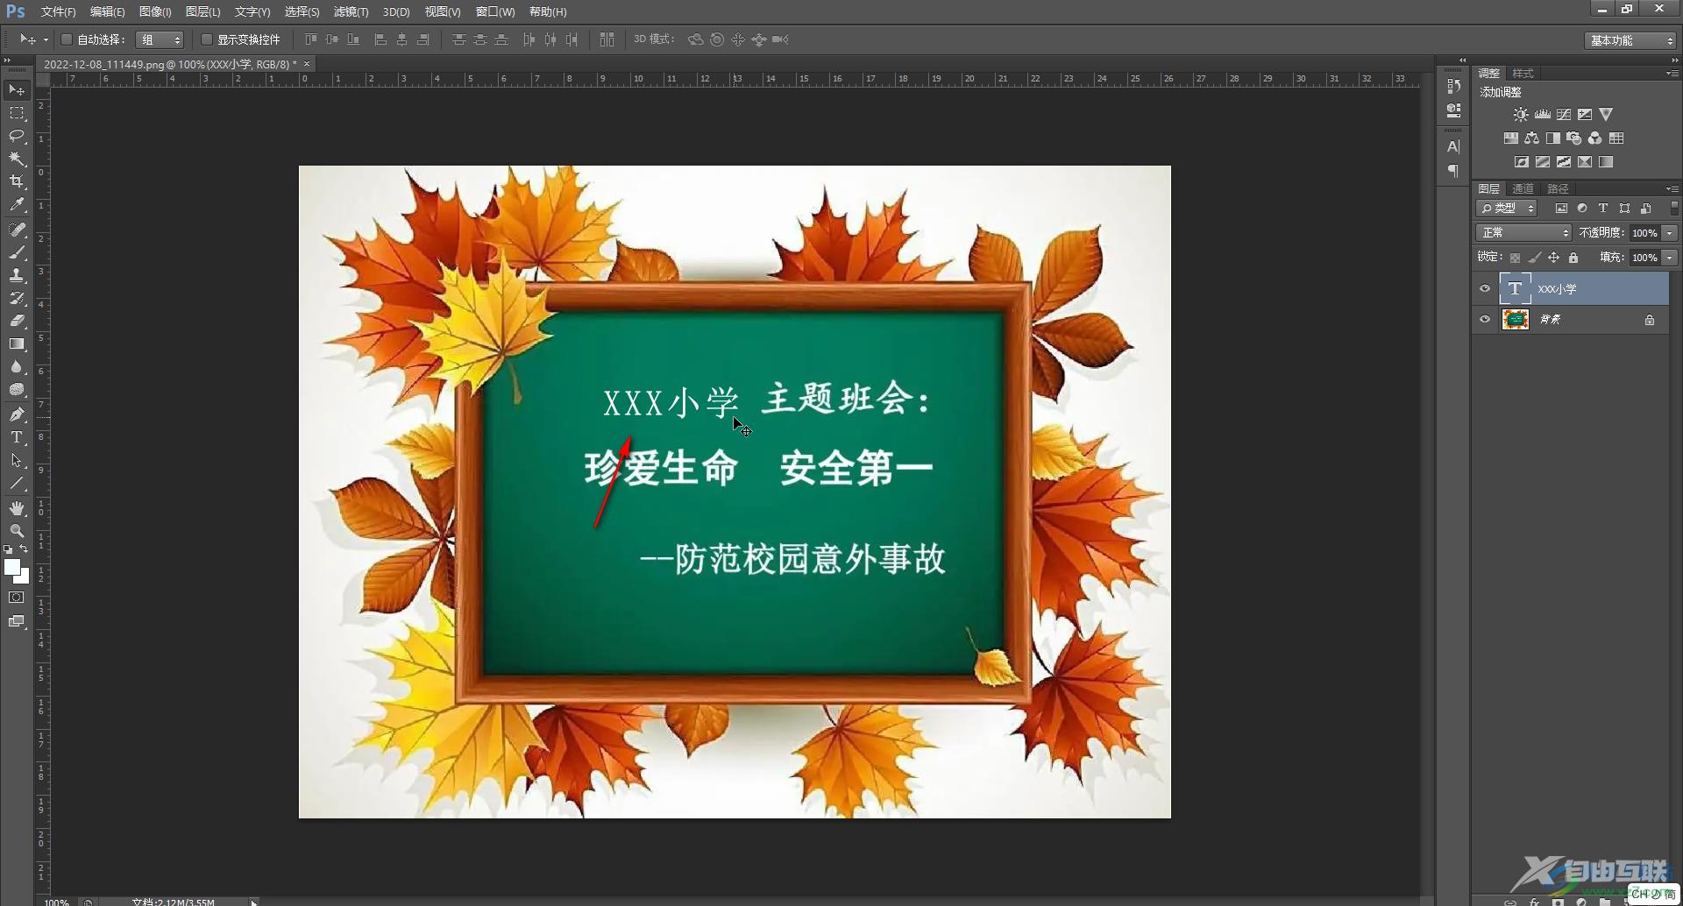Open the 图像(I) menu

click(155, 11)
